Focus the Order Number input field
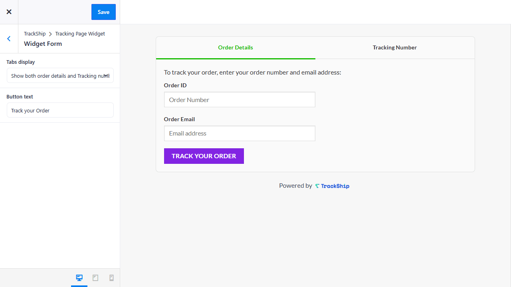The height and width of the screenshot is (287, 511). click(x=240, y=100)
